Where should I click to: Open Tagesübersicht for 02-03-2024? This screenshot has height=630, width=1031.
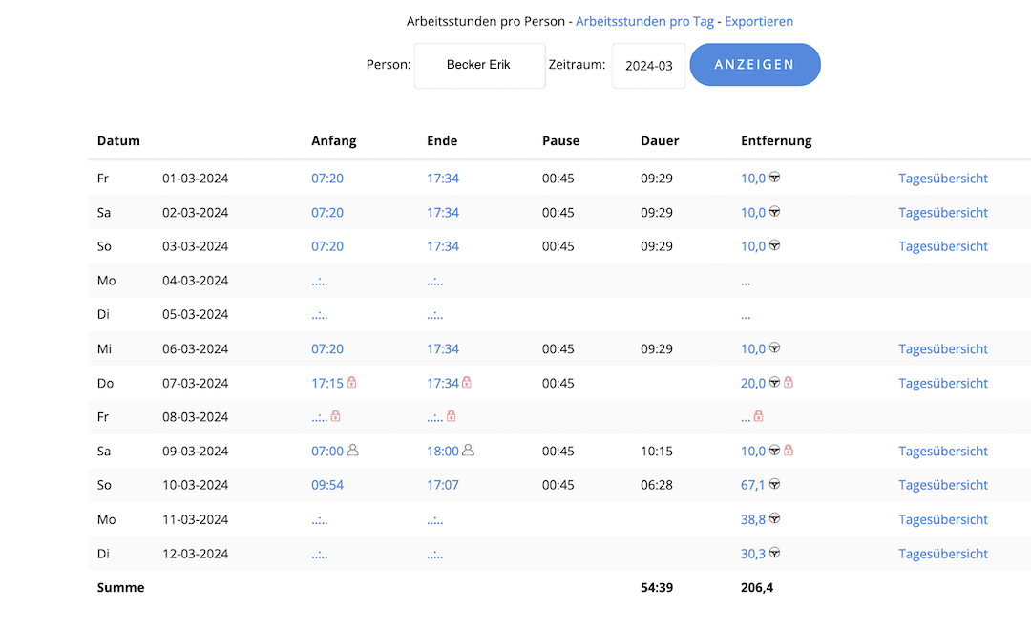click(942, 212)
